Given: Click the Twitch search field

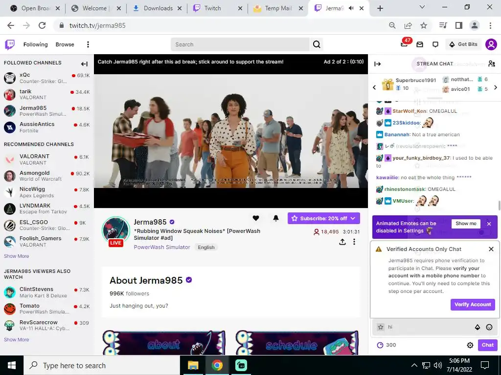Looking at the screenshot, I should 240,44.
